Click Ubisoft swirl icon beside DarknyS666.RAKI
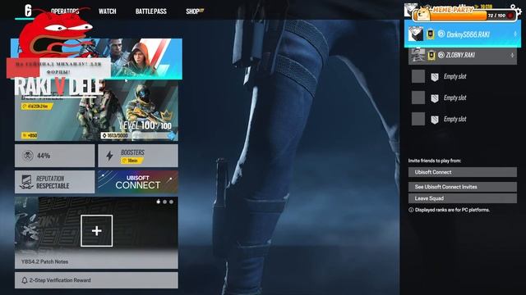The image size is (526, 295). pyautogui.click(x=441, y=34)
